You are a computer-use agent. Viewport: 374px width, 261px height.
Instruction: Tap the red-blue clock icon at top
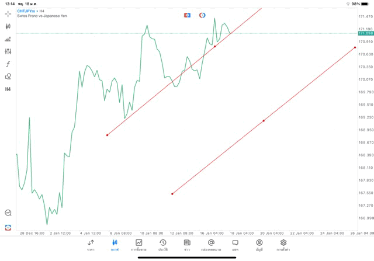point(202,15)
